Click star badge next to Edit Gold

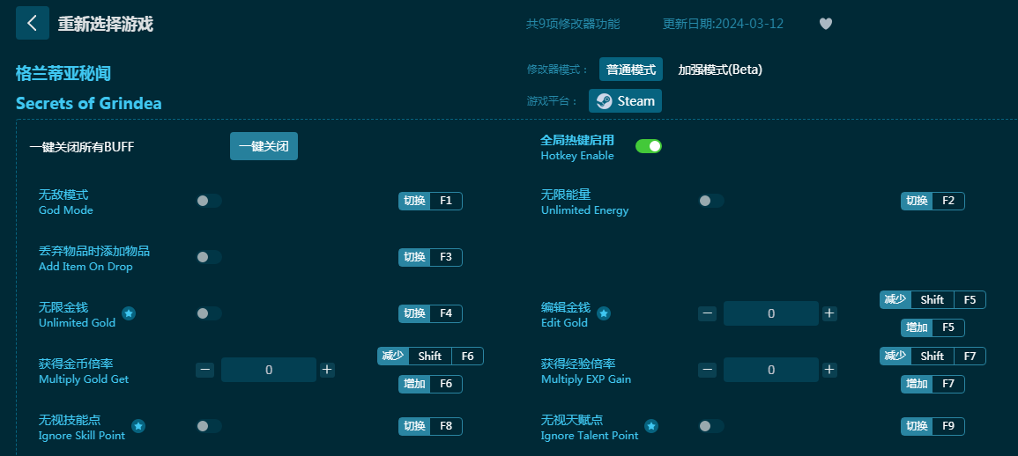604,314
